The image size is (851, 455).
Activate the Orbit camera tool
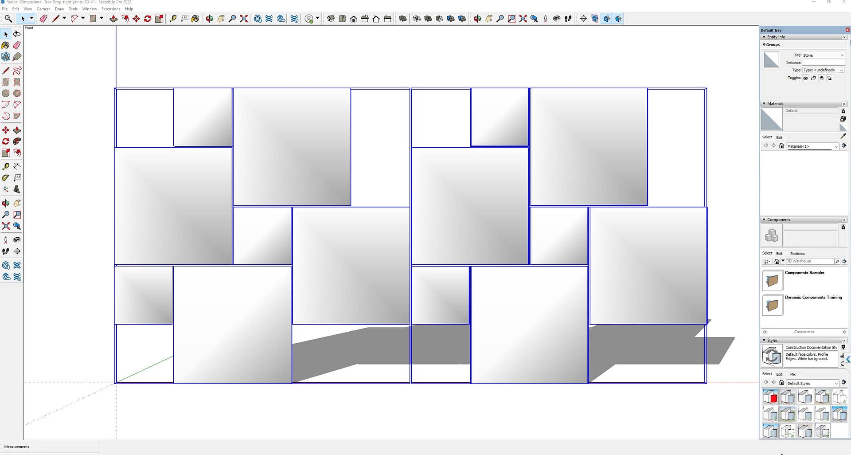(209, 19)
